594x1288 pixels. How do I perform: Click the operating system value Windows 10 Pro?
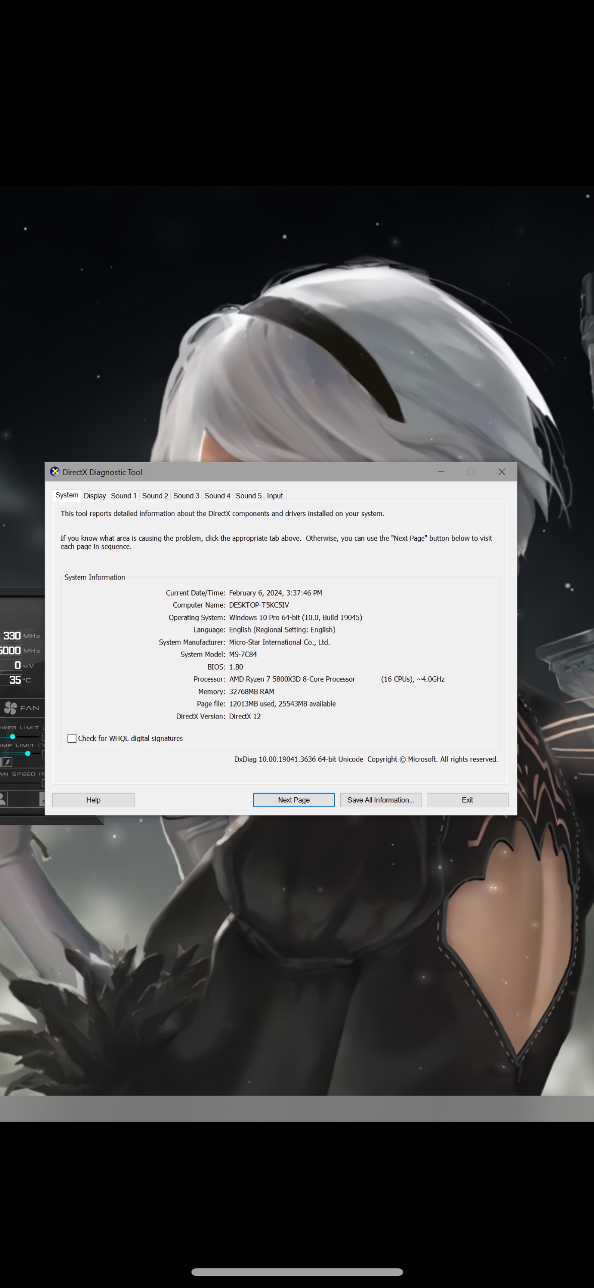[296, 617]
